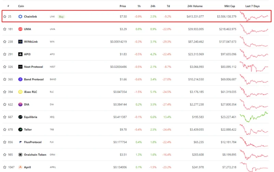Sort by the Mkt Cap header
This screenshot has height=172, width=274.
coord(229,6)
